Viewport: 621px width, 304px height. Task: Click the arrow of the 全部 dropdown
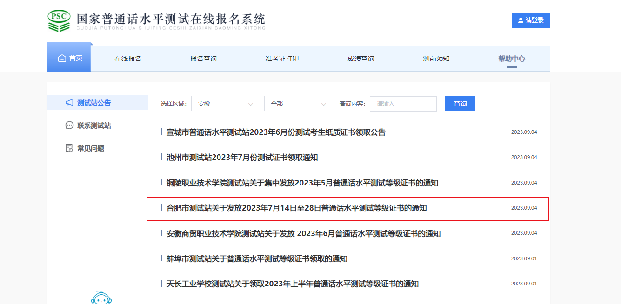point(323,104)
